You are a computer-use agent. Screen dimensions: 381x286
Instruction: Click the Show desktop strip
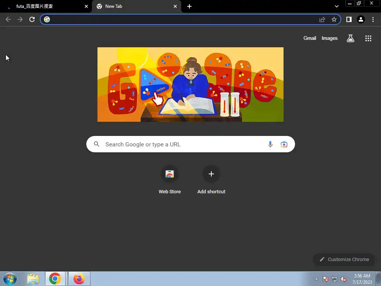coord(378,279)
